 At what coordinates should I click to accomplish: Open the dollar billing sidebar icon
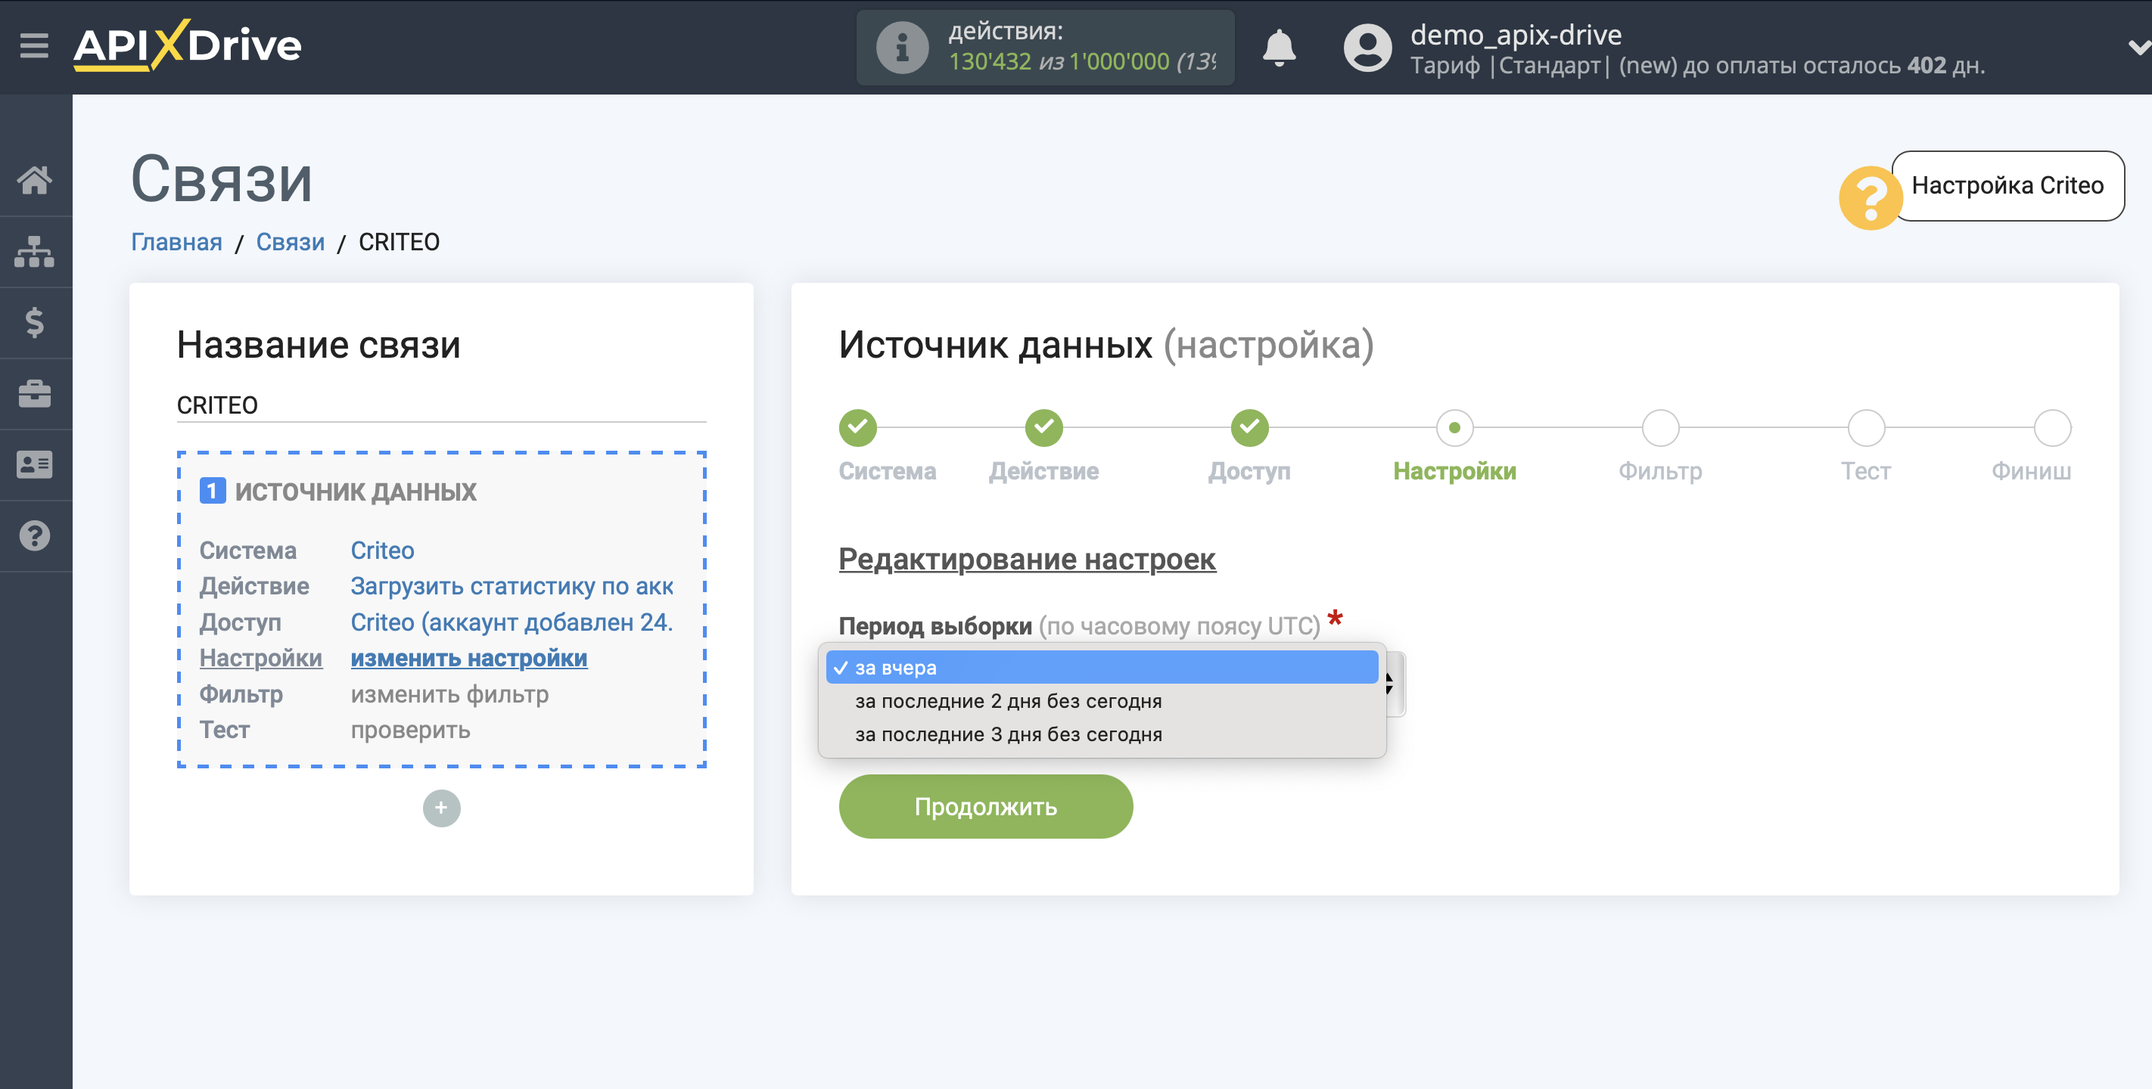click(34, 322)
